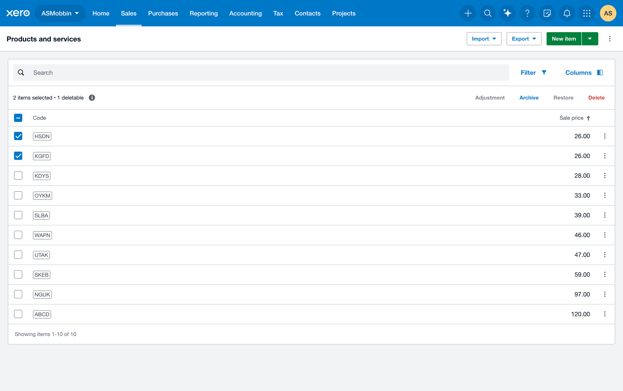Click the 120.00 sale price value
The image size is (623, 391).
580,314
